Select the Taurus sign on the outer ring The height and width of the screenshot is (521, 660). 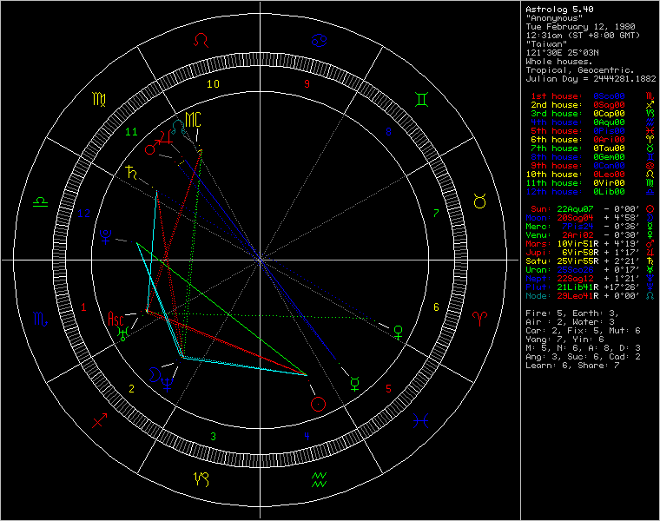pos(478,201)
